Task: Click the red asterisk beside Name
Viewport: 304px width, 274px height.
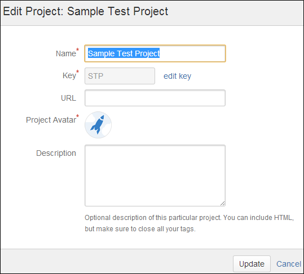Action: [78, 50]
